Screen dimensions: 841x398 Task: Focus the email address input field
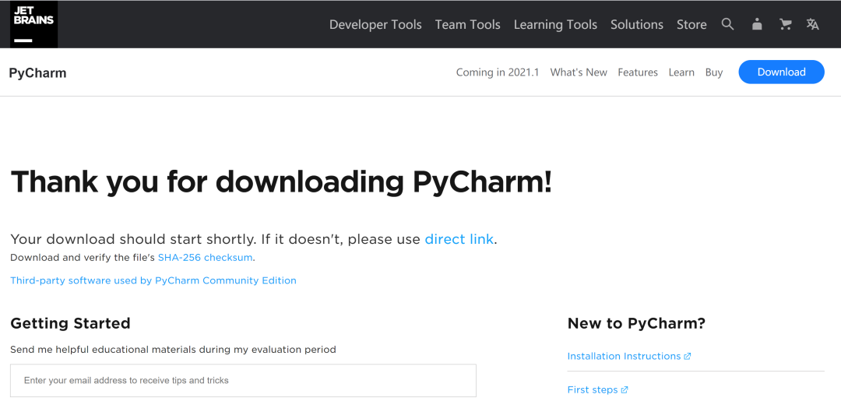[243, 380]
